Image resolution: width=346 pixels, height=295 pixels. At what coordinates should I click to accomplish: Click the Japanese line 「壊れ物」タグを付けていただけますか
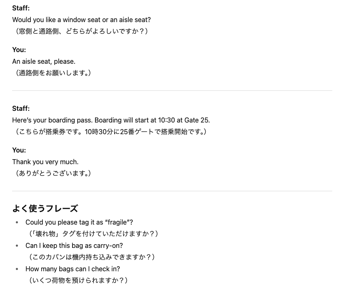93,234
